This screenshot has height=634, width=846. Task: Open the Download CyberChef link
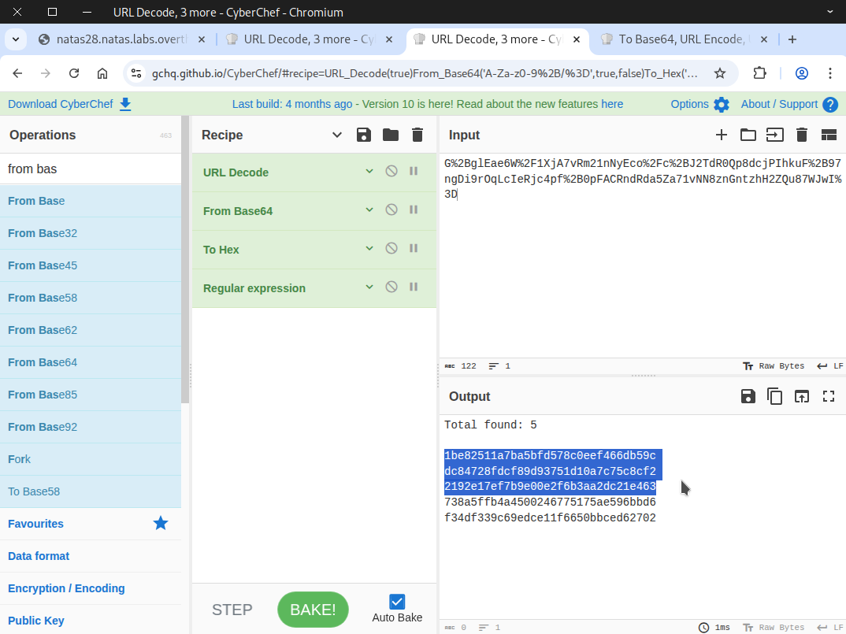point(69,104)
